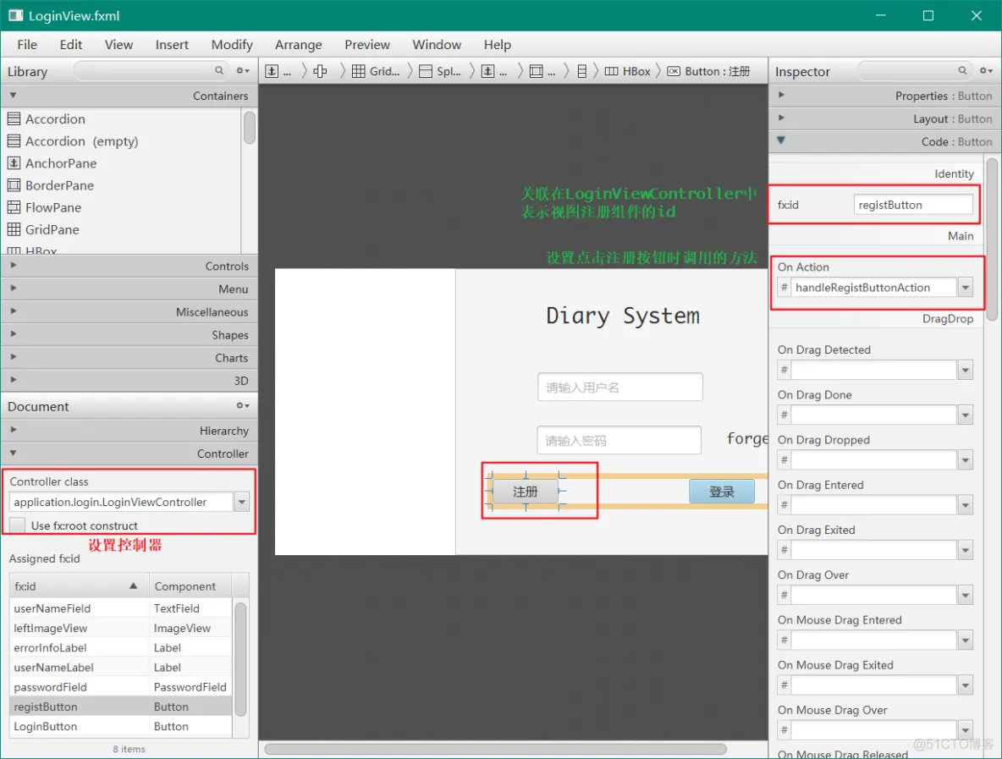Click the 注册 button on canvas
Image resolution: width=1002 pixels, height=759 pixels.
[526, 492]
